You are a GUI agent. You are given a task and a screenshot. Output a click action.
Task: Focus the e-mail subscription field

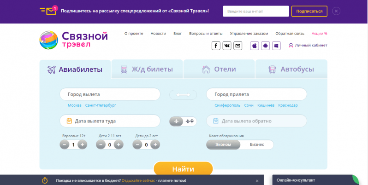pyautogui.click(x=256, y=11)
